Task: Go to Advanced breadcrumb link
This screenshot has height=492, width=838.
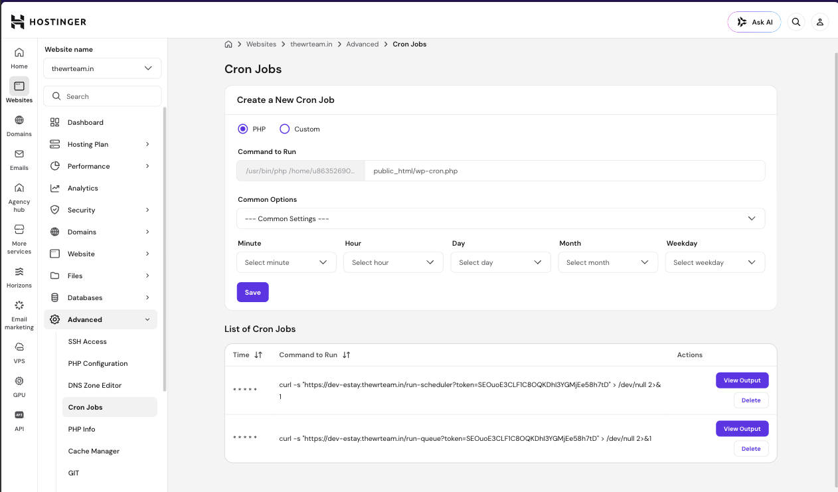Action: coord(363,44)
